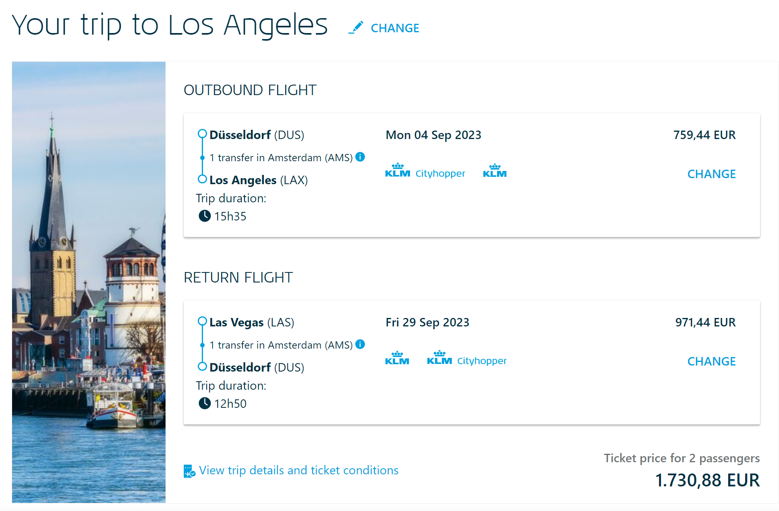Click the outbound KLM Cityhopper logo
Image resolution: width=779 pixels, height=511 pixels.
[x=425, y=171]
